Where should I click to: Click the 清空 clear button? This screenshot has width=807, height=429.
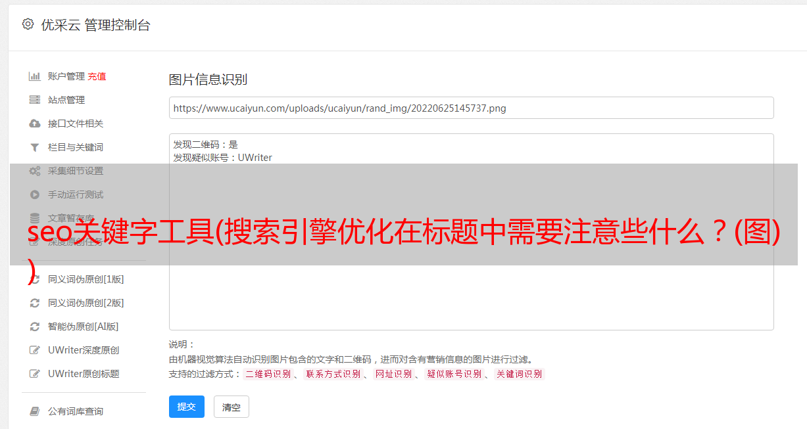tap(232, 407)
